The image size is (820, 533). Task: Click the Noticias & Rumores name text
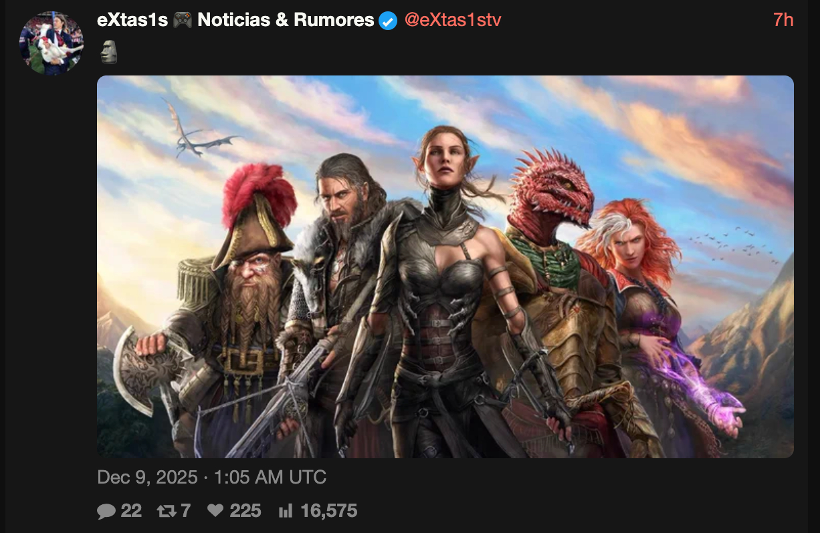[x=286, y=21]
